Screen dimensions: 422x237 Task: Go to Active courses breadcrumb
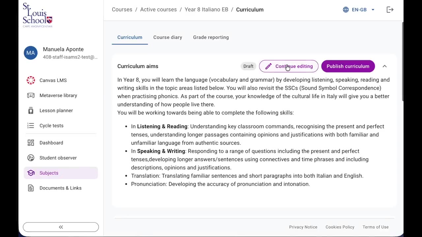point(158,10)
